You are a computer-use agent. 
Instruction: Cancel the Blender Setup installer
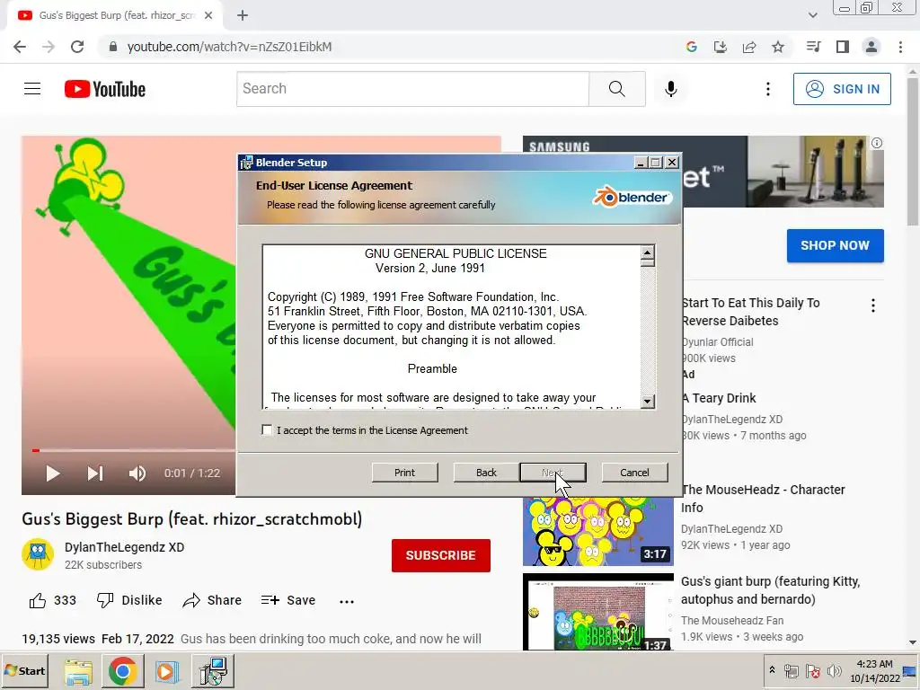(x=634, y=473)
